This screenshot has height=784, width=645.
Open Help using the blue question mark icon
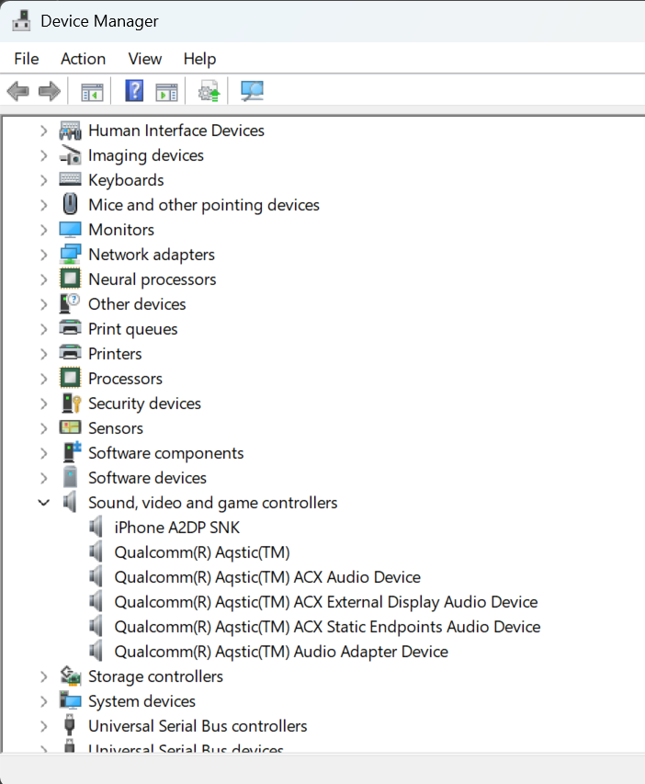coord(133,91)
